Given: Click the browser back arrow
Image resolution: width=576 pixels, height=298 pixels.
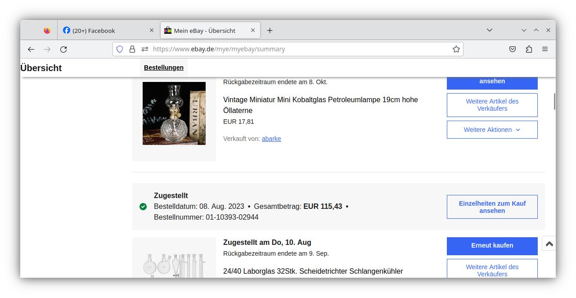Looking at the screenshot, I should (x=31, y=49).
